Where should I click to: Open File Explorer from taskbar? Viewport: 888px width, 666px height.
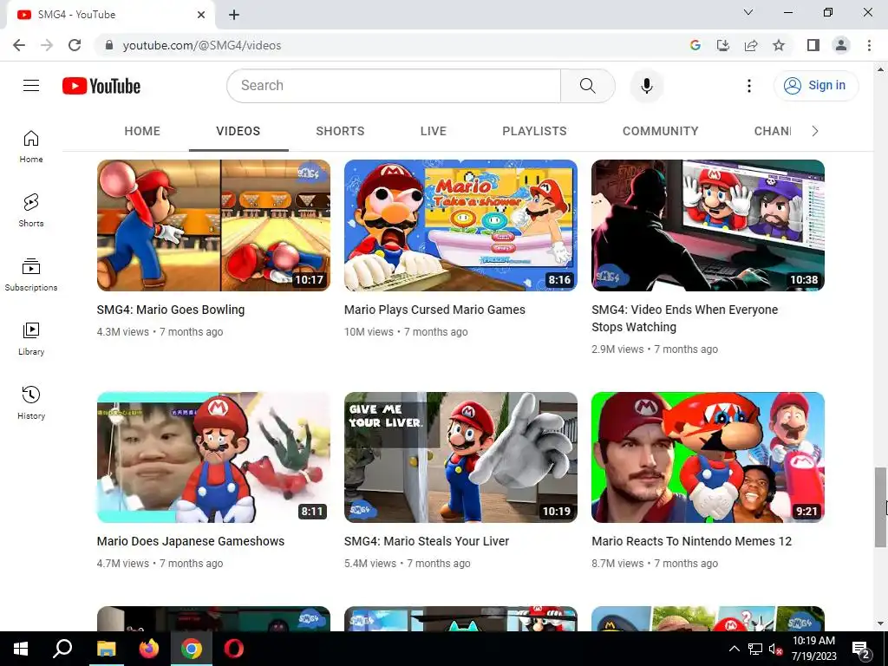(x=106, y=649)
